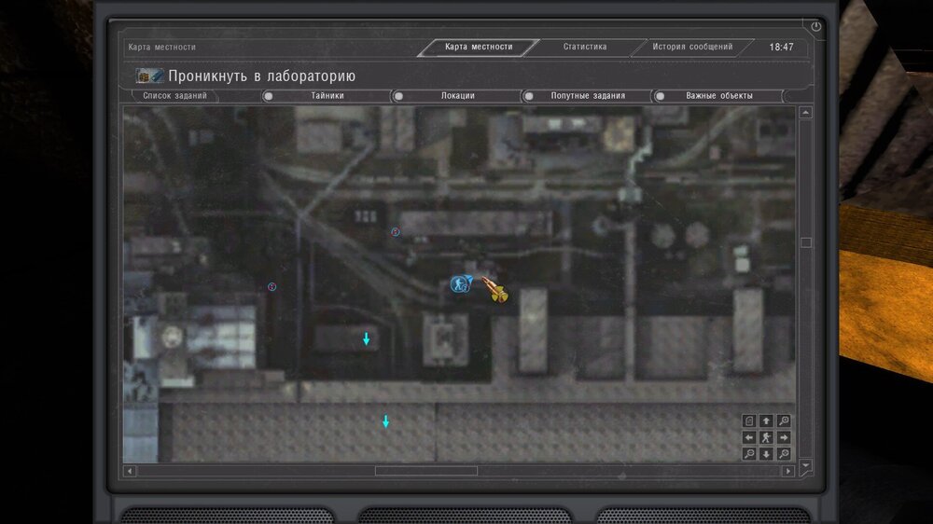Open the История сообщений tab
Image resolution: width=933 pixels, height=524 pixels.
pyautogui.click(x=692, y=47)
